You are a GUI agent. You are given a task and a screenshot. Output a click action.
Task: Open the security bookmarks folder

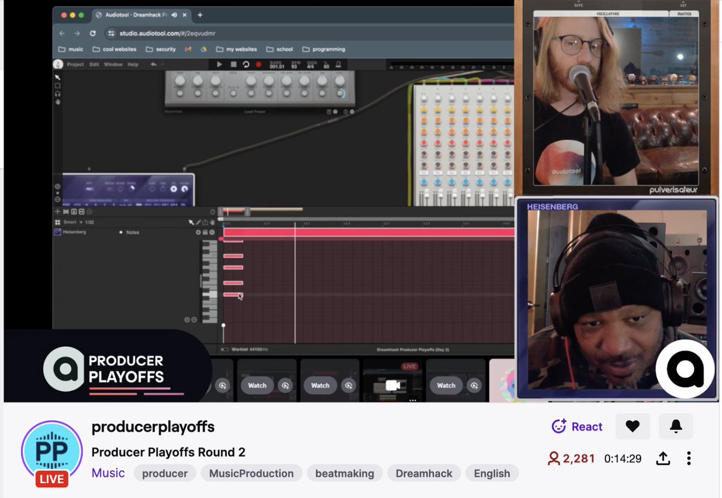tap(161, 49)
